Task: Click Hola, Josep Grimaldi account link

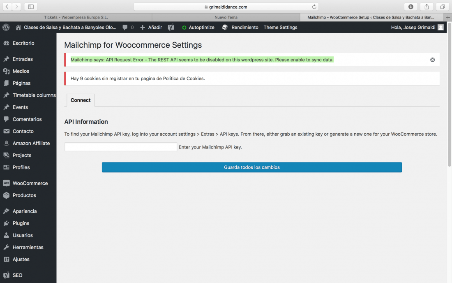Action: [413, 28]
